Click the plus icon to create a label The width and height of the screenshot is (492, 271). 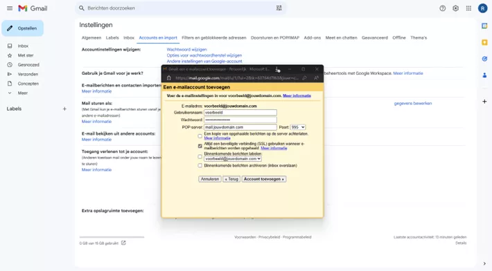64,109
